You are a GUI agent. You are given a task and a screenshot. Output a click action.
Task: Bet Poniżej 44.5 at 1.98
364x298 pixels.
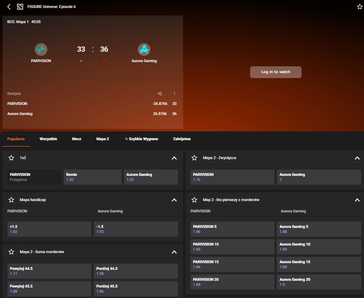[136, 271]
